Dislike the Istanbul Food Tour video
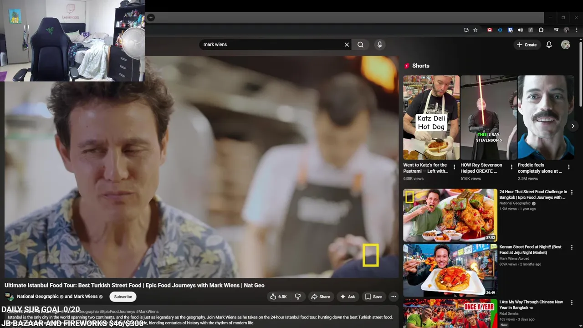The image size is (583, 328). tap(298, 297)
